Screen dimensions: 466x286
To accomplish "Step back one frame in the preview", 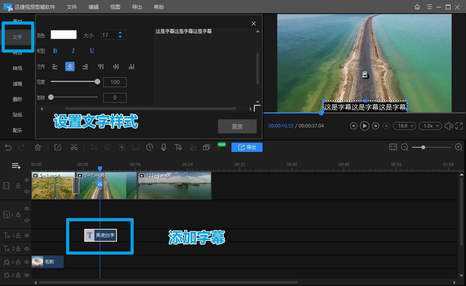I will click(x=353, y=126).
